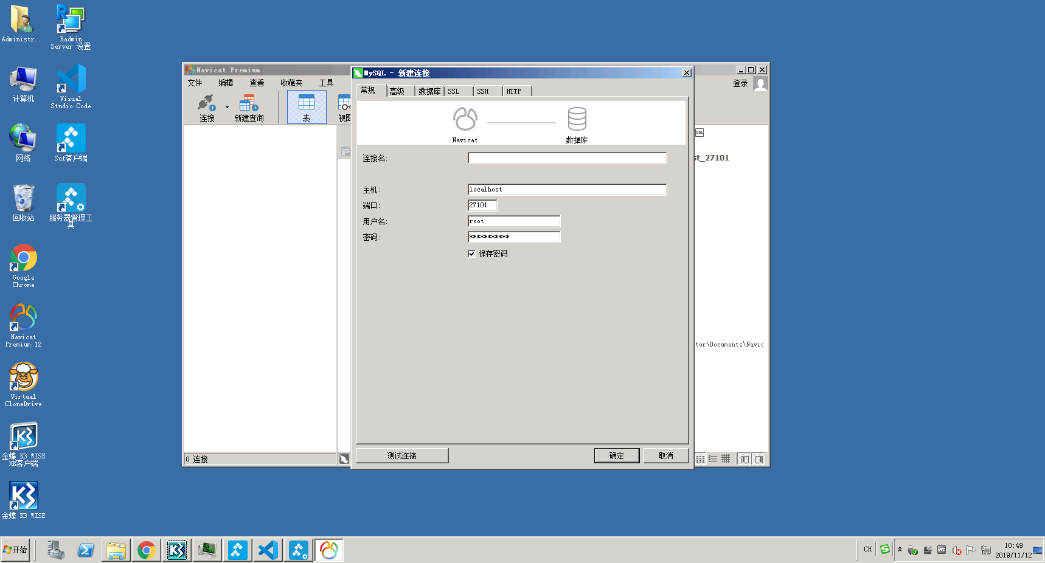Switch to the 数据库 tab
The image size is (1045, 563).
click(x=429, y=91)
